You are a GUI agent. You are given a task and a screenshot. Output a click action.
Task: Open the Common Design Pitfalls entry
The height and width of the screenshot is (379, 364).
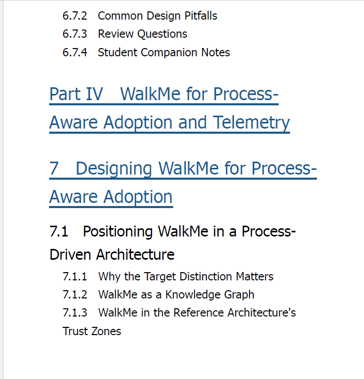coord(157,16)
